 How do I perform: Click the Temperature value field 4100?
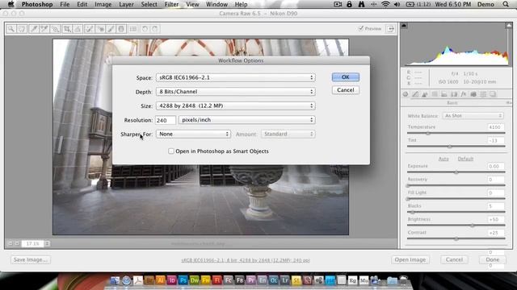pos(495,127)
